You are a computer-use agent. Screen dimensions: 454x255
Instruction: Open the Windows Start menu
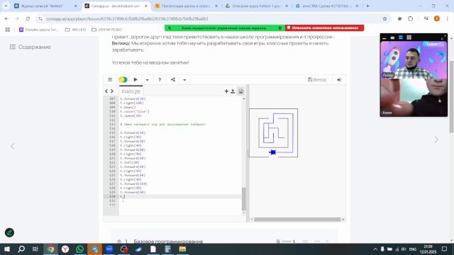(x=6, y=249)
